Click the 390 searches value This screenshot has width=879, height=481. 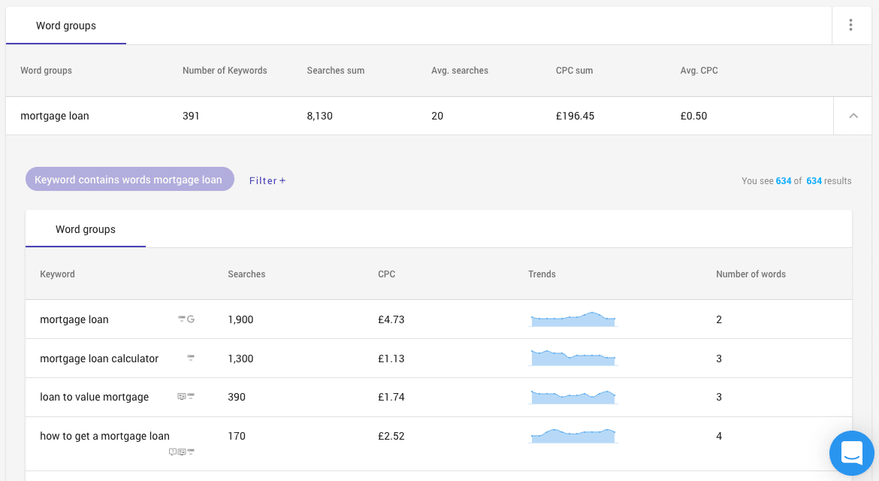[x=237, y=397]
